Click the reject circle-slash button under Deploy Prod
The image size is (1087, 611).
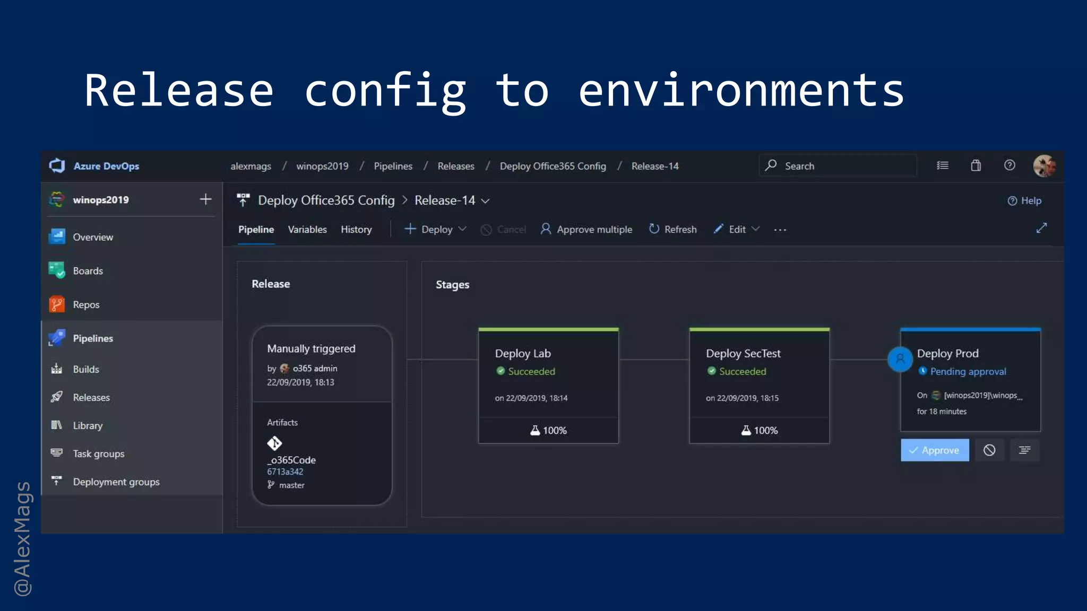989,450
